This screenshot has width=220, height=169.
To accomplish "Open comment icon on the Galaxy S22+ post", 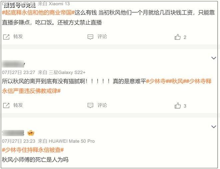I will pos(90,105).
